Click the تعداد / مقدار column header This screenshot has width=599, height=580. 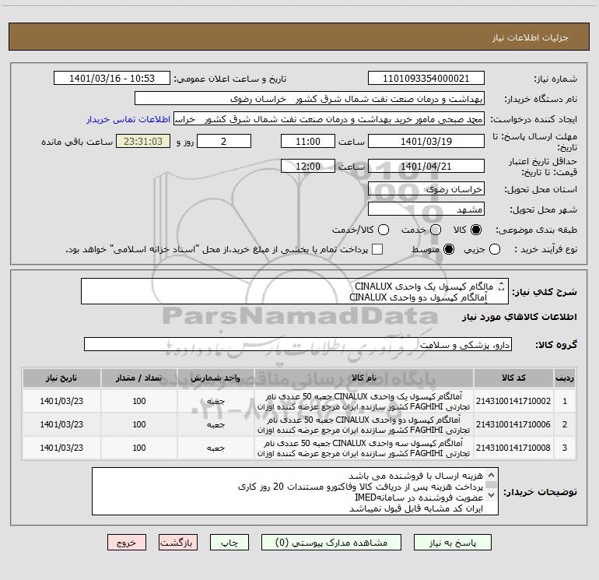coord(138,378)
